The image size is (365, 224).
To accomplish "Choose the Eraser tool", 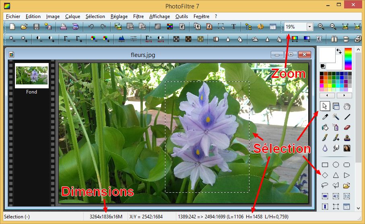I will pos(347,127).
